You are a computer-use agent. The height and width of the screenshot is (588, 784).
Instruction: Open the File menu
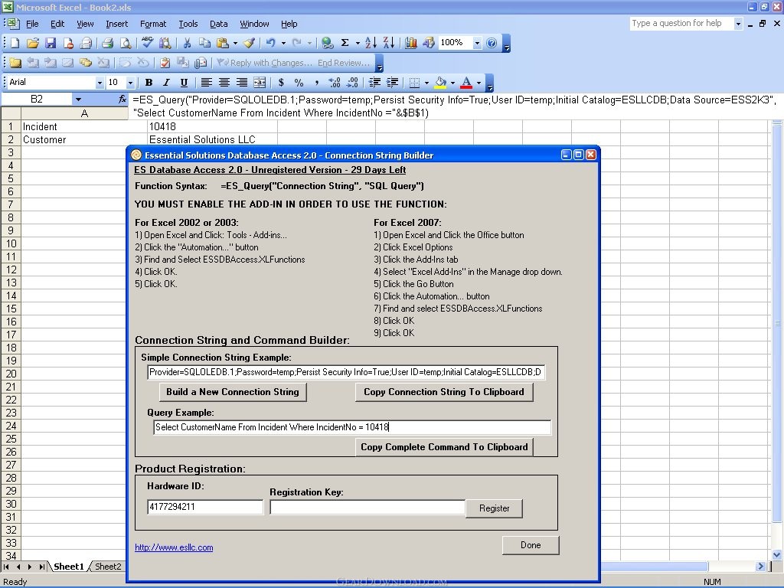32,24
